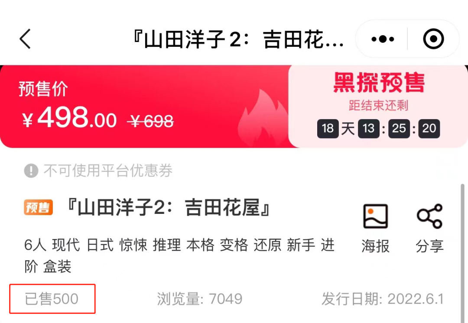
Task: Tap the back arrow icon
Action: [x=26, y=39]
